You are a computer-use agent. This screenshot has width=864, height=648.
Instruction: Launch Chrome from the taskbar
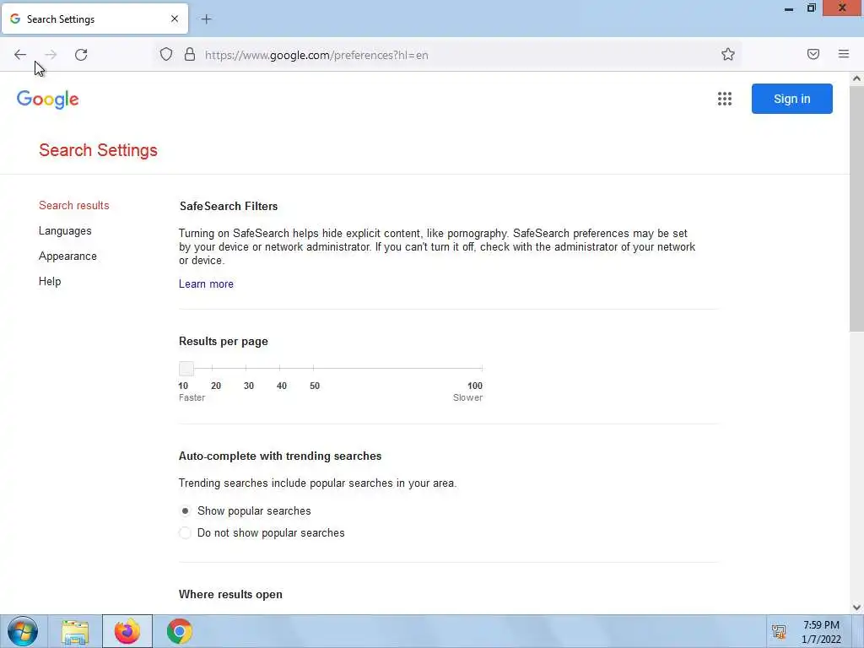point(179,631)
